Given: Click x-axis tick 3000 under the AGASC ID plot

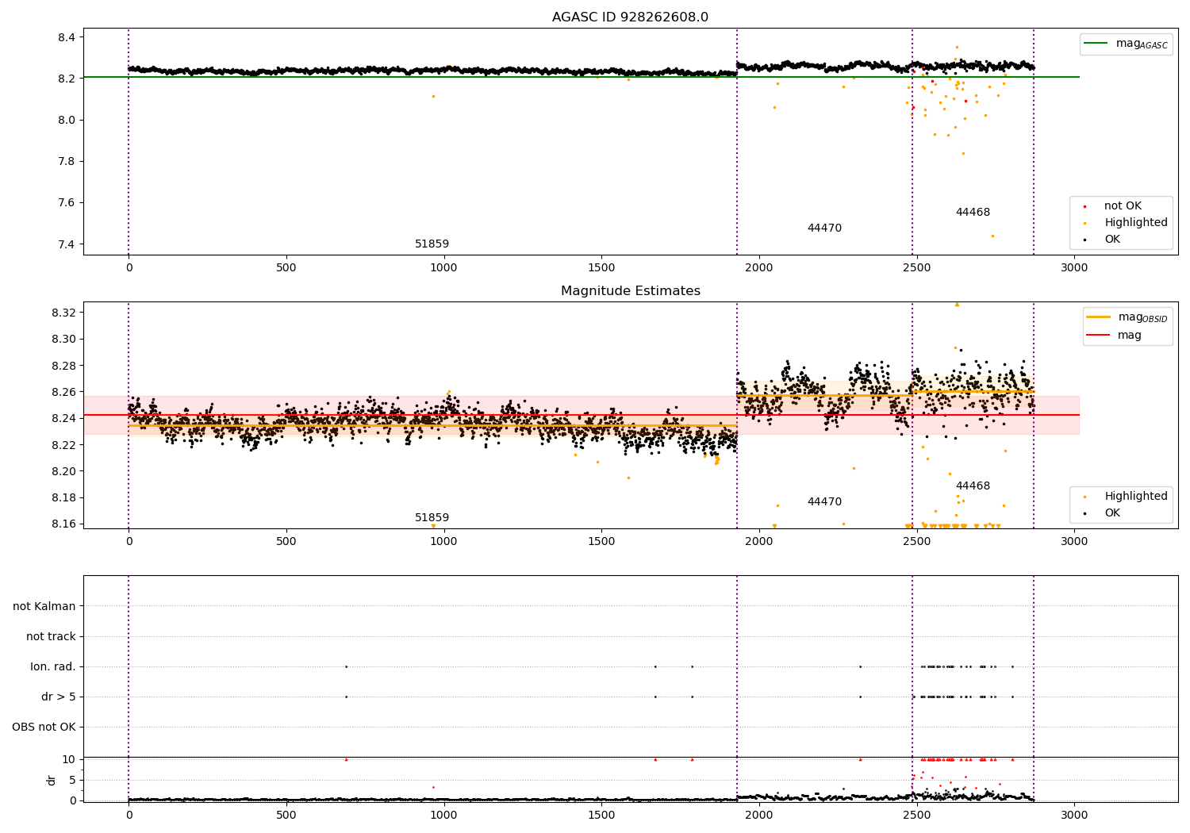Looking at the screenshot, I should pos(1074,268).
